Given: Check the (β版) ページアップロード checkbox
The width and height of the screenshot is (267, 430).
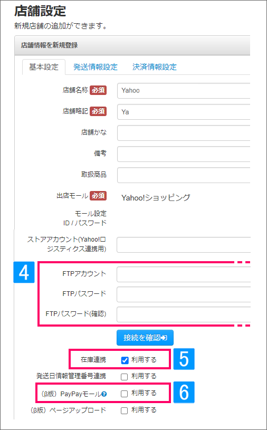Looking at the screenshot, I should tap(125, 410).
